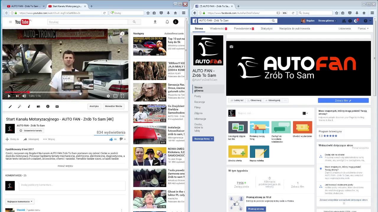378x212 pixels.
Task: Open a new tab in YouTube window
Action: [x=91, y=6]
